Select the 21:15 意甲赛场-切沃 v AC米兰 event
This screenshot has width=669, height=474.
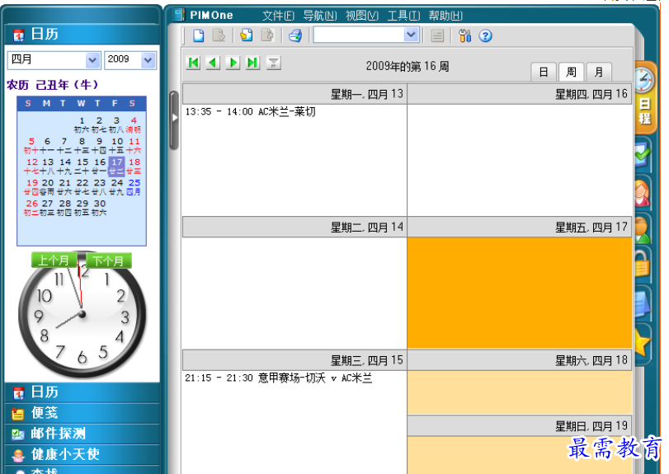(x=279, y=378)
